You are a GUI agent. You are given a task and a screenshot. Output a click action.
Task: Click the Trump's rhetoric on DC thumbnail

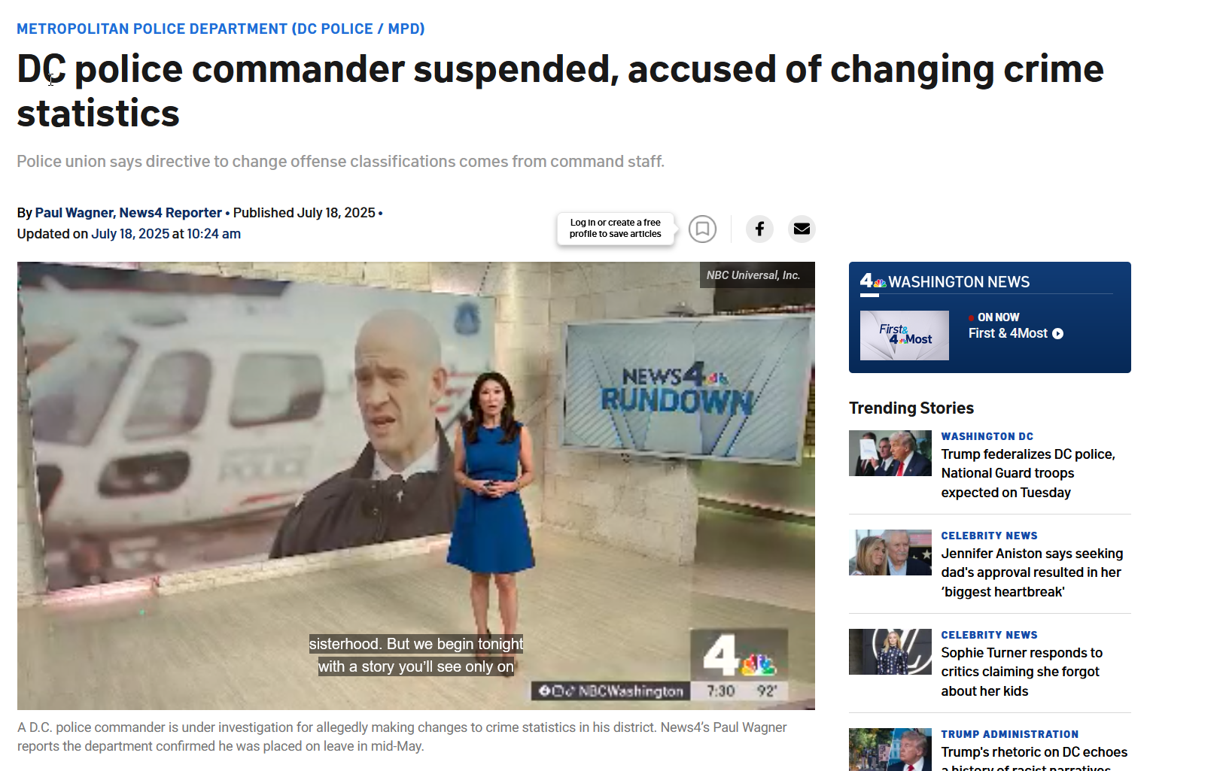pos(890,749)
